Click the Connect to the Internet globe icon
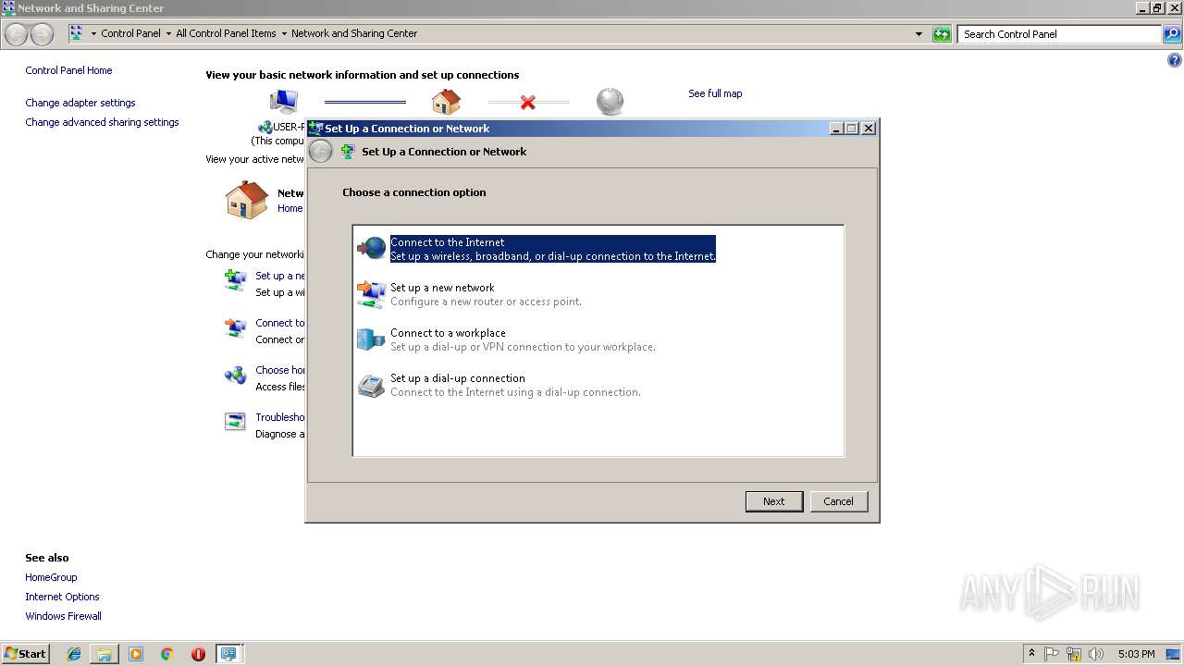 tap(371, 248)
